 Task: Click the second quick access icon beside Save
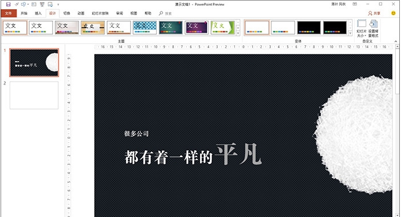(17, 5)
